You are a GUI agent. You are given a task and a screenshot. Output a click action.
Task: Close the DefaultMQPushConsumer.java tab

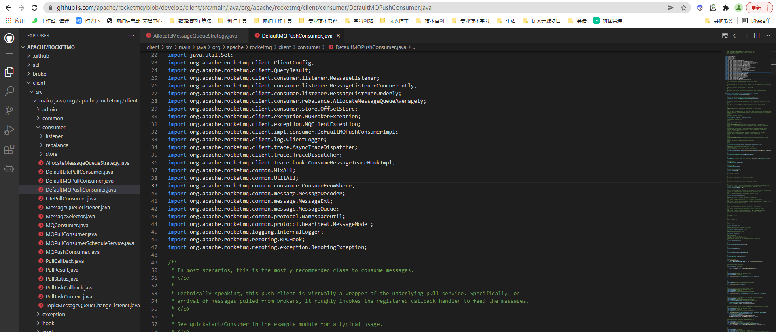338,36
